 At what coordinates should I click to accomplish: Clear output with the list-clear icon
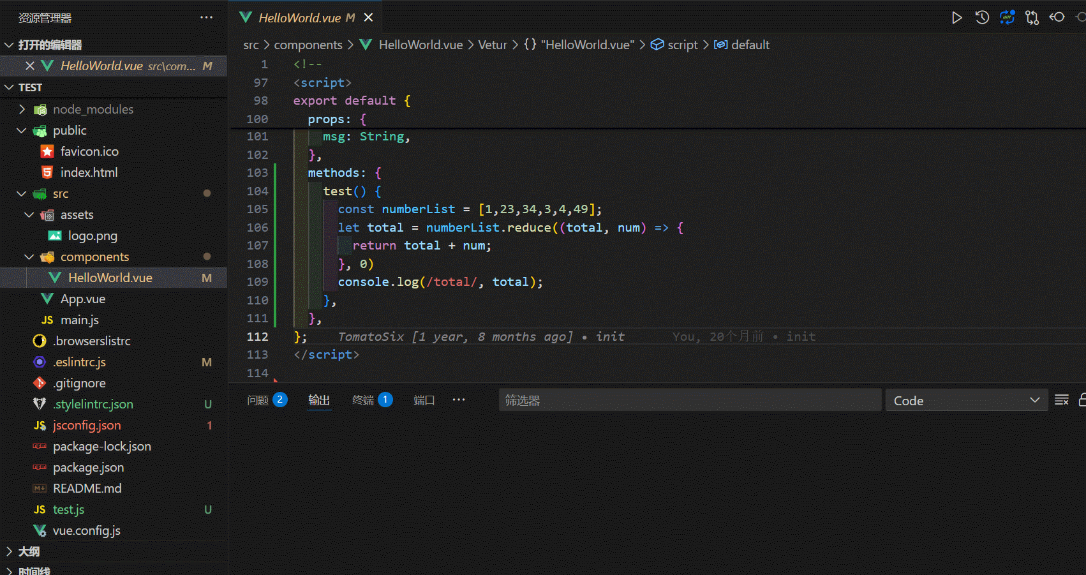1062,400
